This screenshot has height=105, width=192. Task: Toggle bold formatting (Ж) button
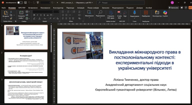tap(34, 15)
